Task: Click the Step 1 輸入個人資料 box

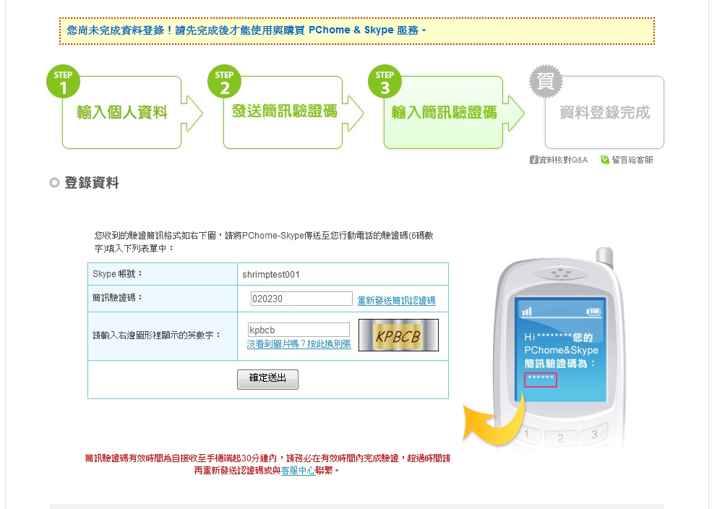Action: (121, 113)
